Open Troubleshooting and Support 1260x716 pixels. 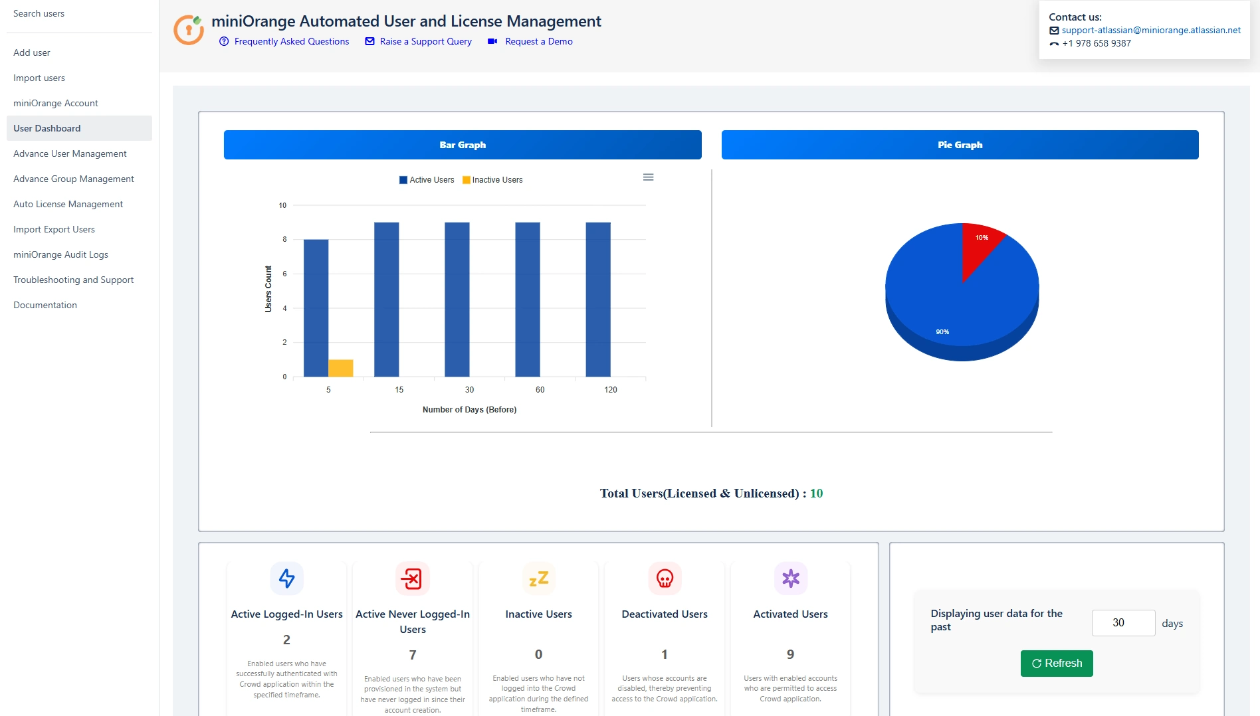(79, 280)
